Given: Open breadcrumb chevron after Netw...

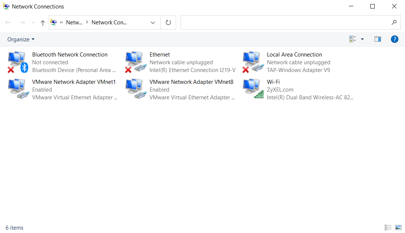Looking at the screenshot, I should (87, 22).
